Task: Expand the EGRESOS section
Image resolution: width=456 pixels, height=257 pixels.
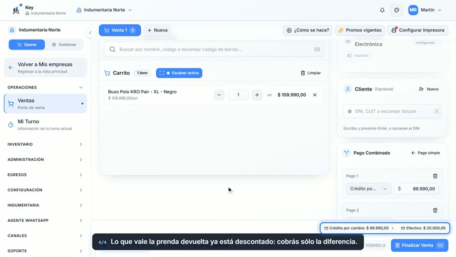Action: click(x=45, y=175)
